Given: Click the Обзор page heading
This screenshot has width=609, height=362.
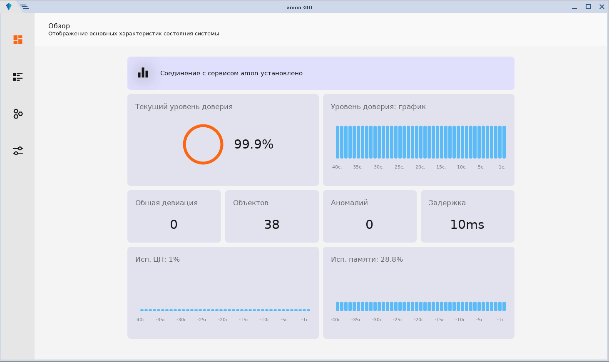Looking at the screenshot, I should click(x=59, y=26).
